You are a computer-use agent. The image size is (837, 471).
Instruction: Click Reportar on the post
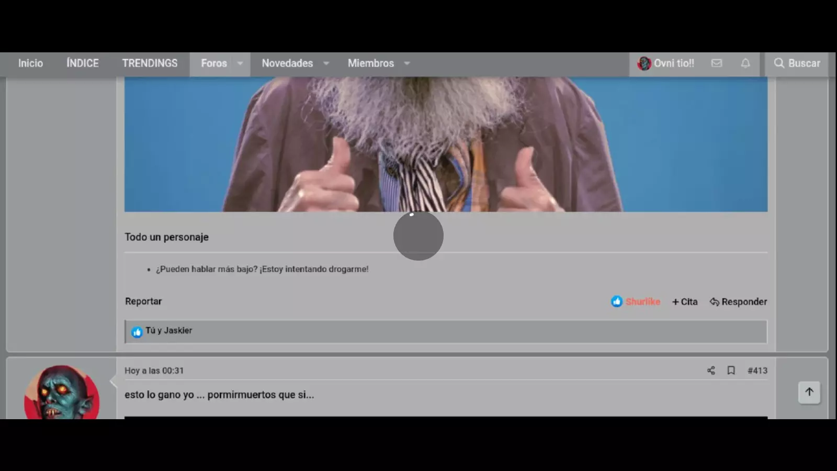(143, 301)
